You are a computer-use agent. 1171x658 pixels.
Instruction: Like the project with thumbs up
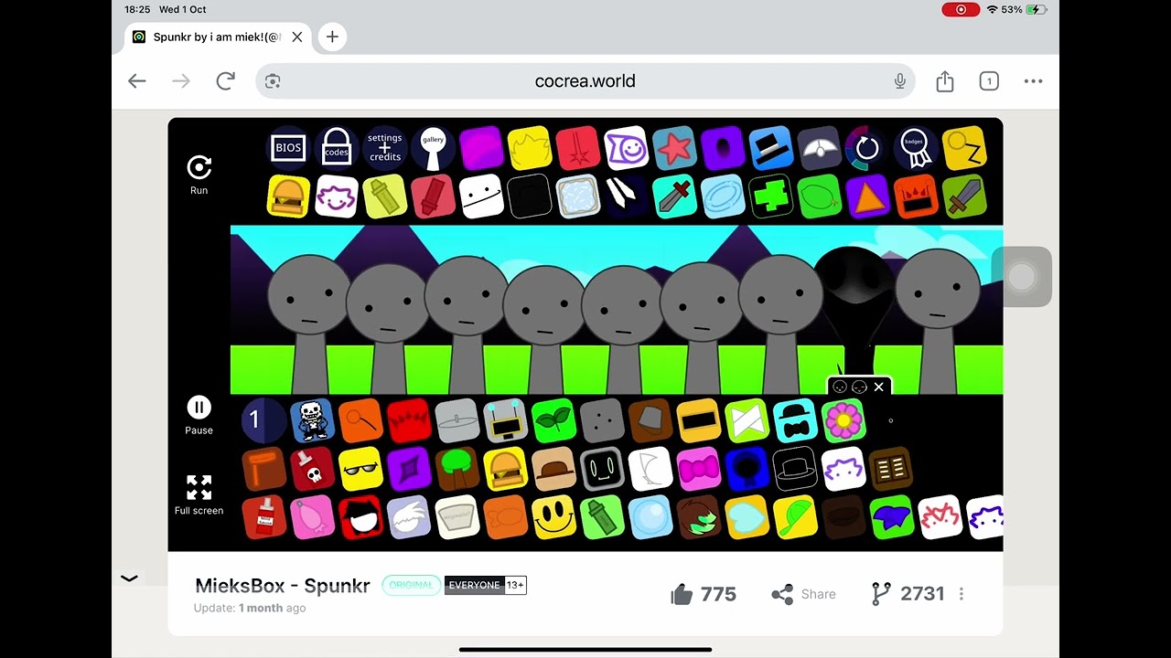pyautogui.click(x=682, y=595)
